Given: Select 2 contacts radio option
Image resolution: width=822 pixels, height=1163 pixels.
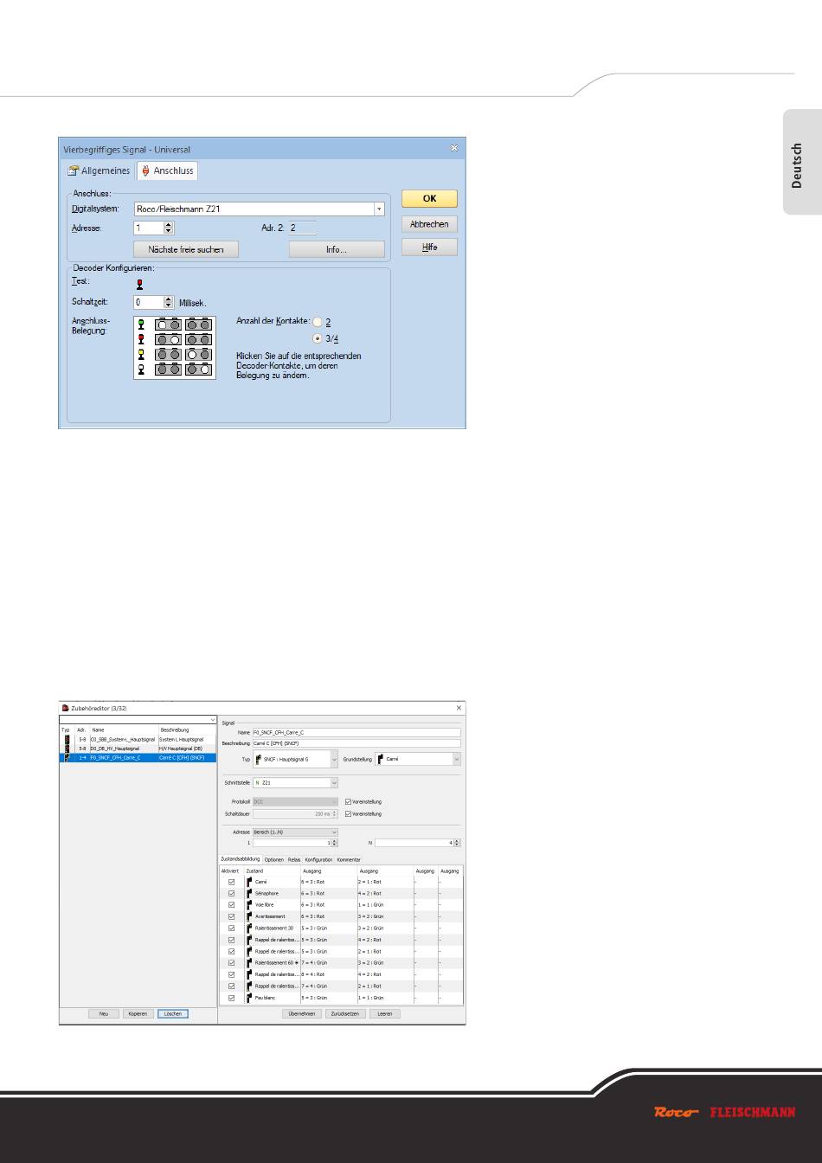Looking at the screenshot, I should coord(317,322).
